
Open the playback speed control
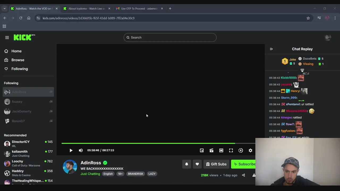[241, 150]
